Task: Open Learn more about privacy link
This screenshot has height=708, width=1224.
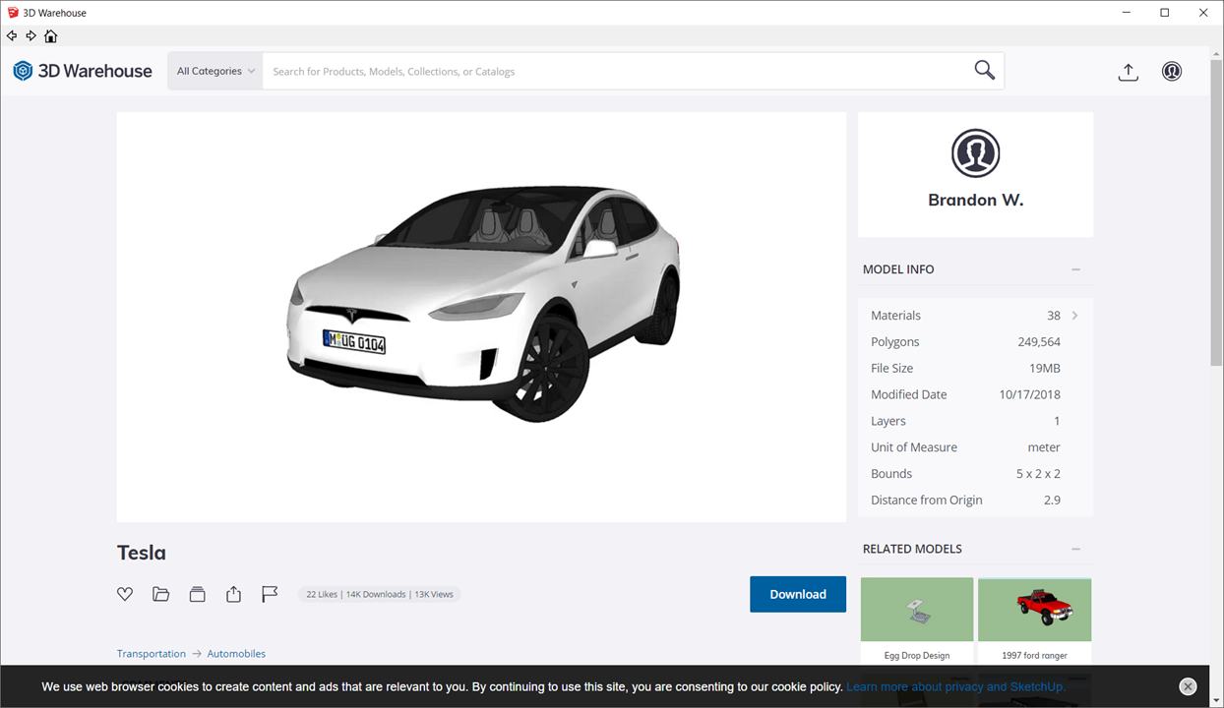Action: click(955, 687)
